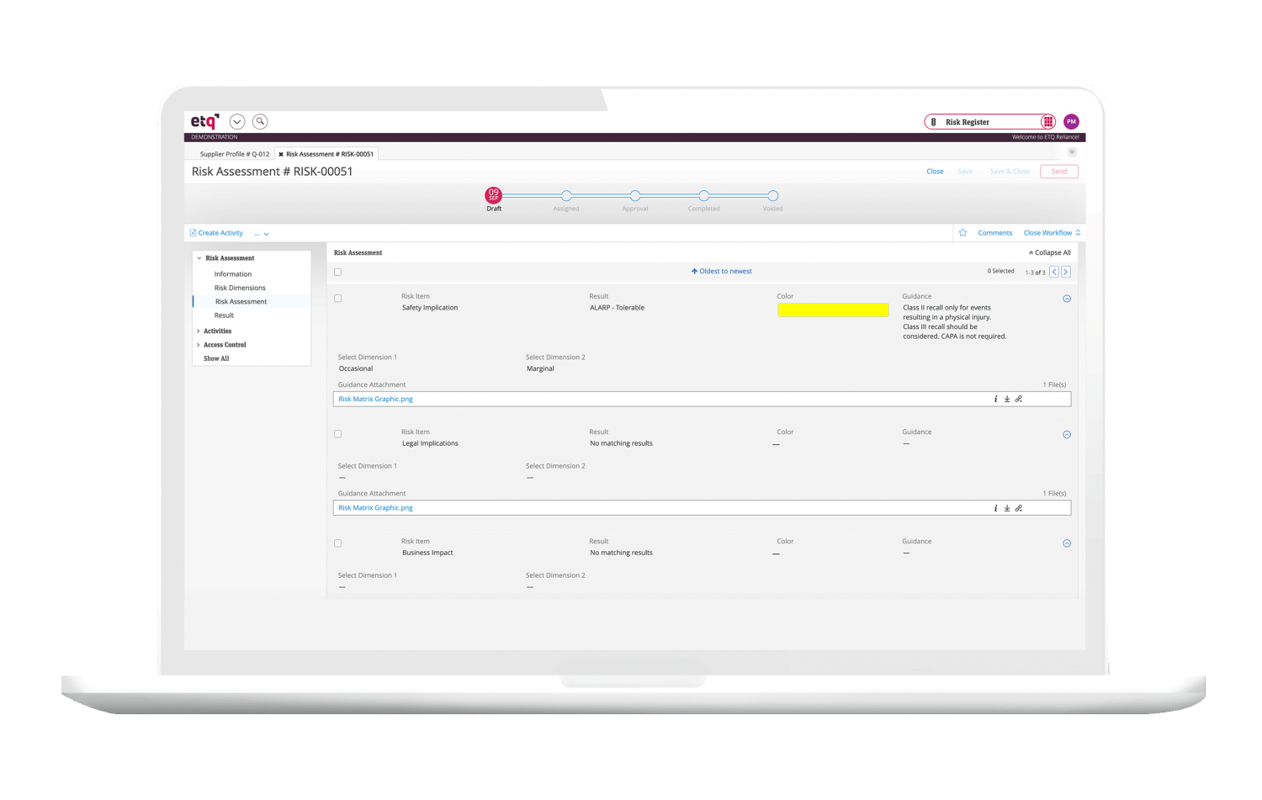Screen dimensions: 1262x800
Task: Select Risk Dimensions in the sidebar
Action: click(240, 288)
